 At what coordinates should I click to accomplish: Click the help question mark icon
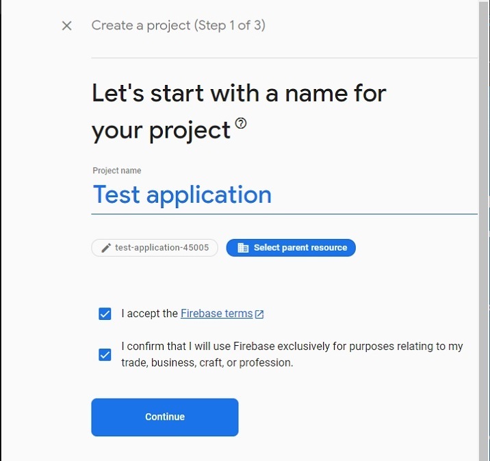click(x=241, y=123)
